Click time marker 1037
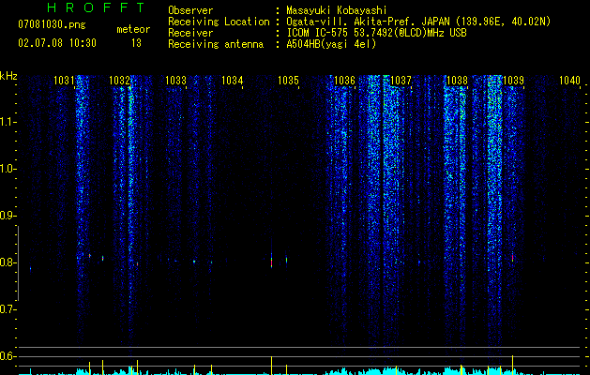Image resolution: width=590 pixels, height=375 pixels. (401, 81)
